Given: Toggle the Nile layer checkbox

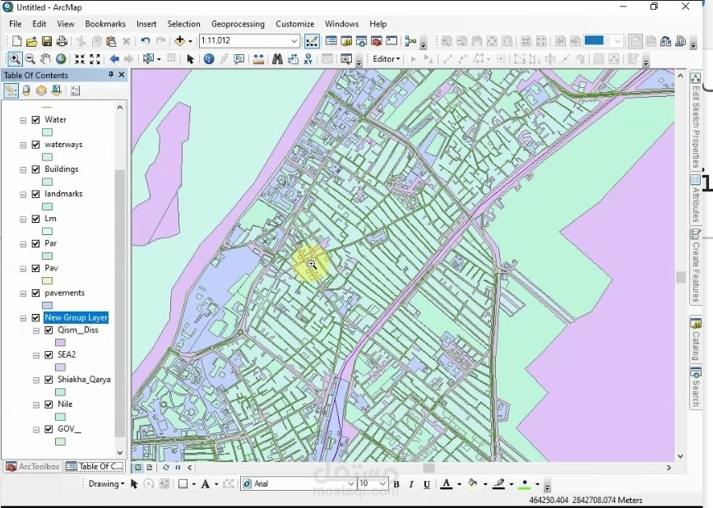Looking at the screenshot, I should 49,404.
